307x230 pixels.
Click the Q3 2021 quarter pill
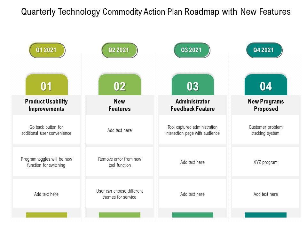[192, 50]
